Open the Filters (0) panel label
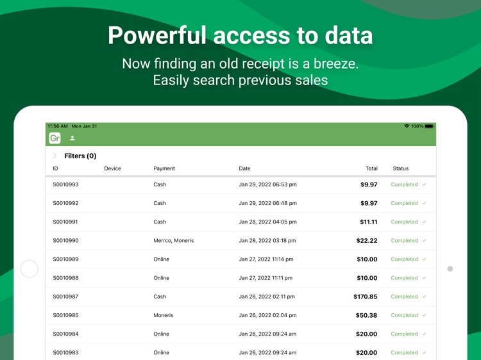 (80, 156)
